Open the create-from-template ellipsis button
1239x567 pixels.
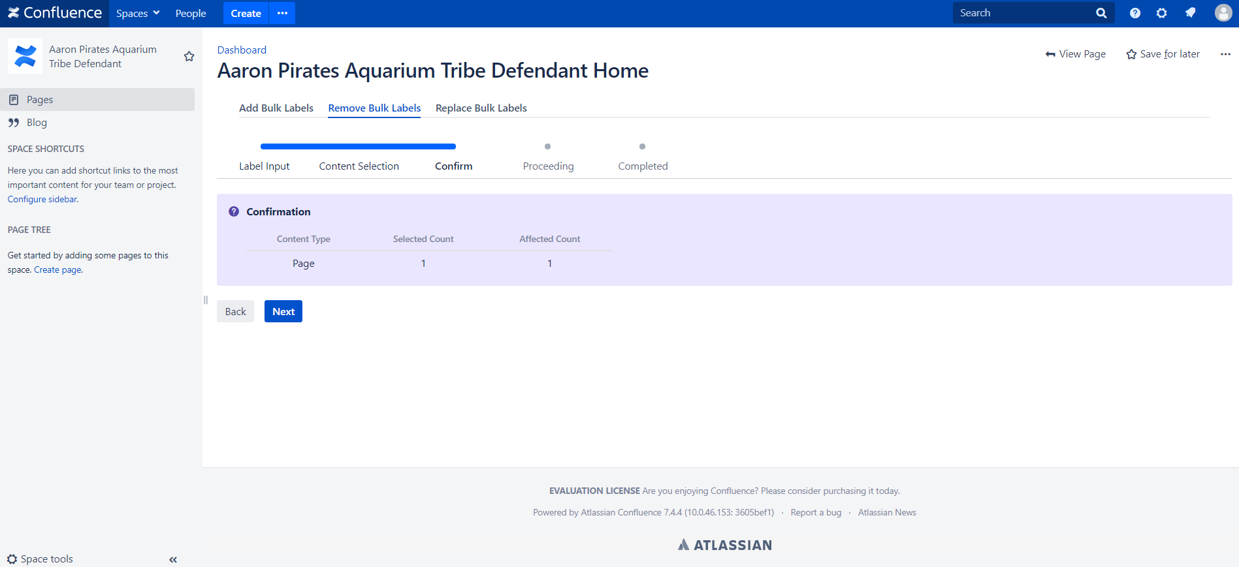click(282, 13)
